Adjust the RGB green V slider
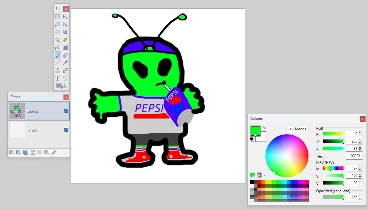This screenshot has width=368, height=210. [333, 141]
